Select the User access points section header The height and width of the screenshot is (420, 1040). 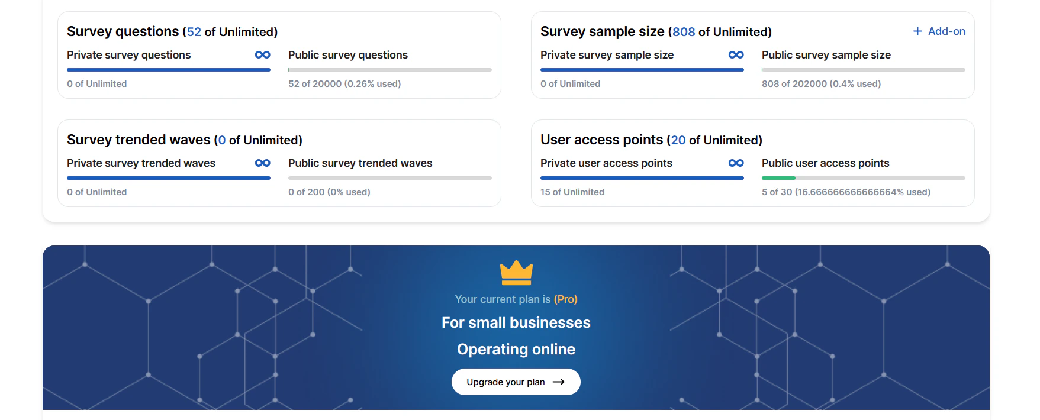pyautogui.click(x=651, y=140)
